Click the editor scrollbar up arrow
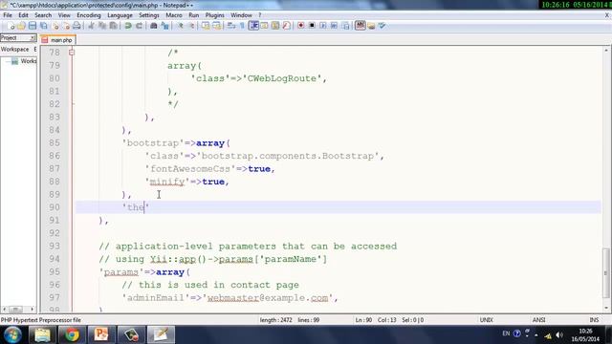 coord(606,51)
